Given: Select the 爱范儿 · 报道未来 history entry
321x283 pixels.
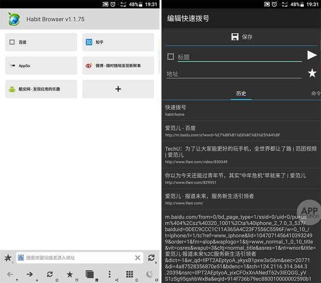Looking at the screenshot, I should 241,199.
